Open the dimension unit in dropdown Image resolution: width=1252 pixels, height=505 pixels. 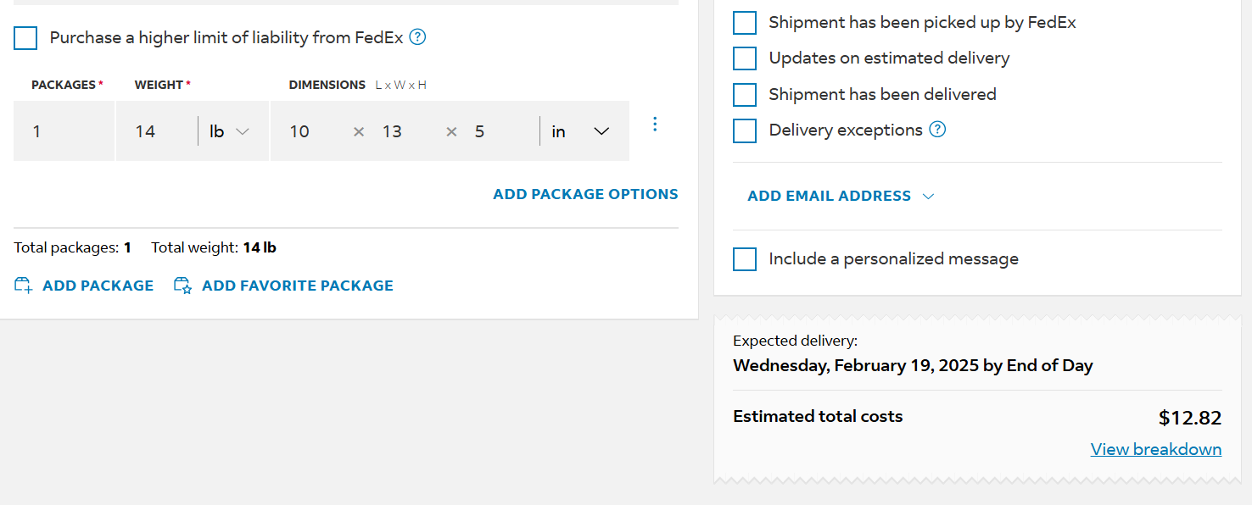pyautogui.click(x=581, y=131)
